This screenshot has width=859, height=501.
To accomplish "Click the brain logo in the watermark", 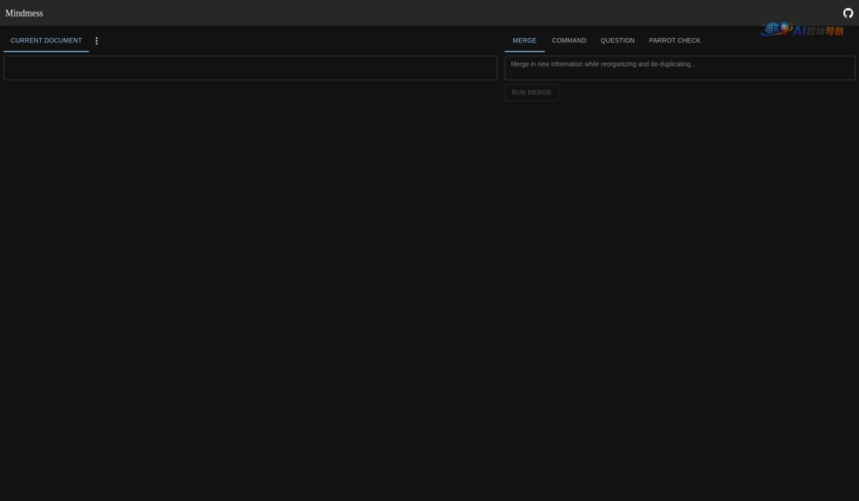I will [x=771, y=29].
